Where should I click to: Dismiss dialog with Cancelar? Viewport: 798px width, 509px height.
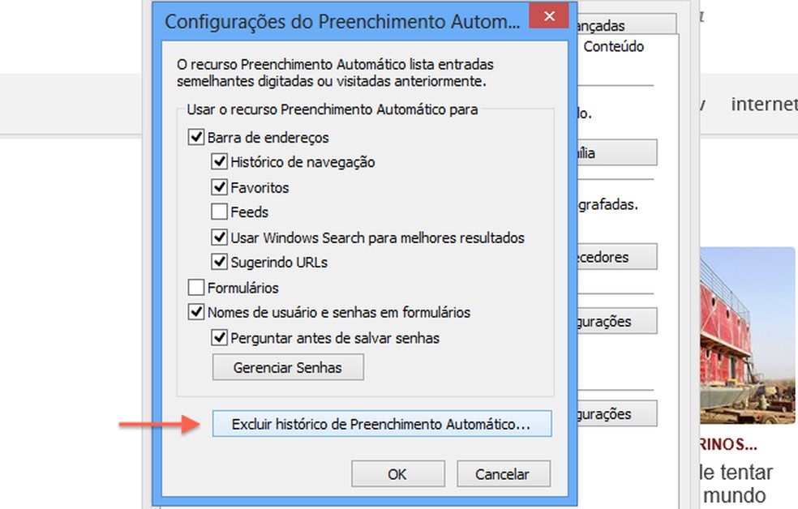(503, 473)
